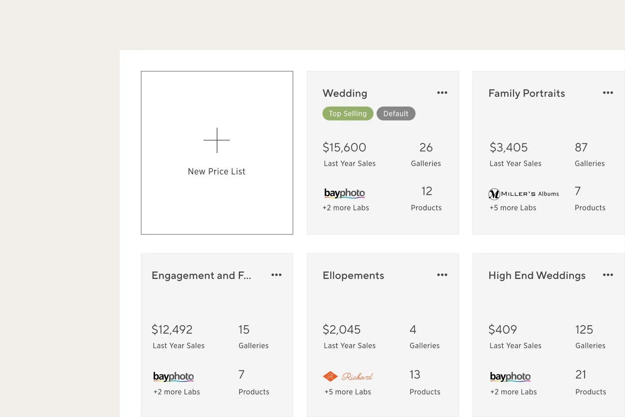625x417 pixels.
Task: Click the bayphoto logo on Wedding card
Action: coord(345,193)
